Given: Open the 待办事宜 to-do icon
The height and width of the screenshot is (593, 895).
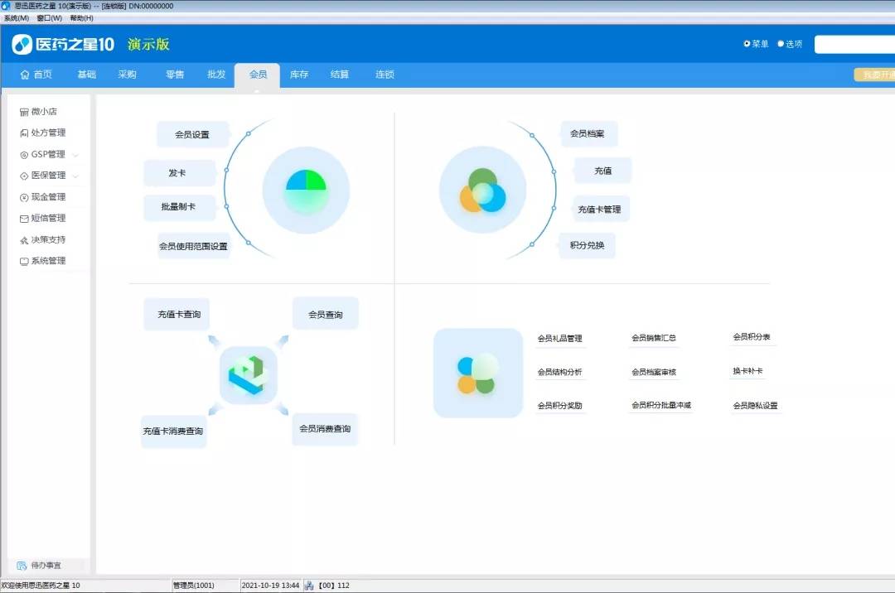Looking at the screenshot, I should click(22, 566).
